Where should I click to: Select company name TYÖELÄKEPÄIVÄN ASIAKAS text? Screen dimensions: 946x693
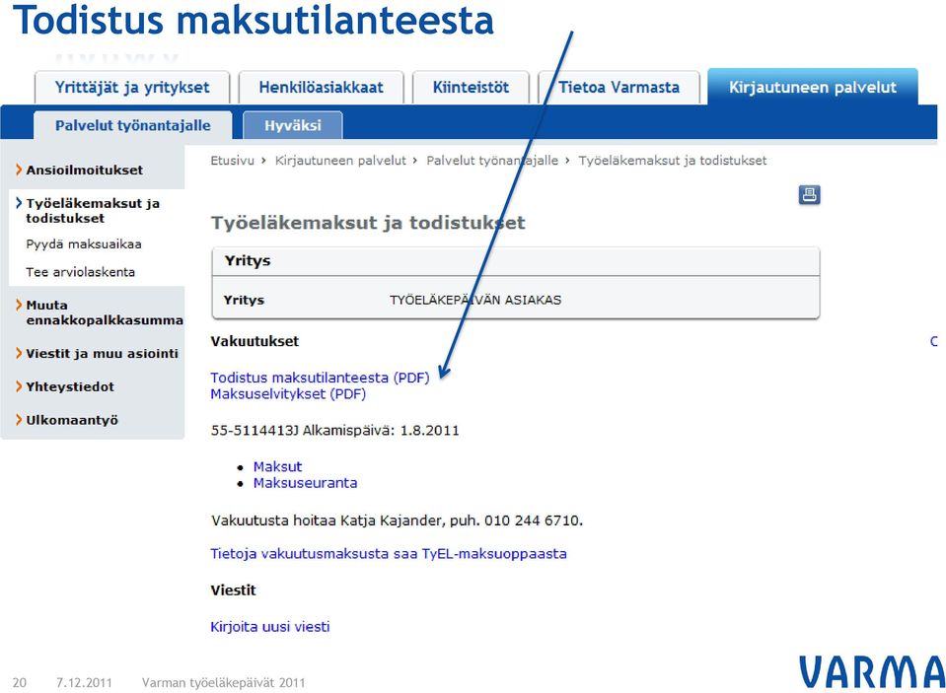(x=475, y=300)
